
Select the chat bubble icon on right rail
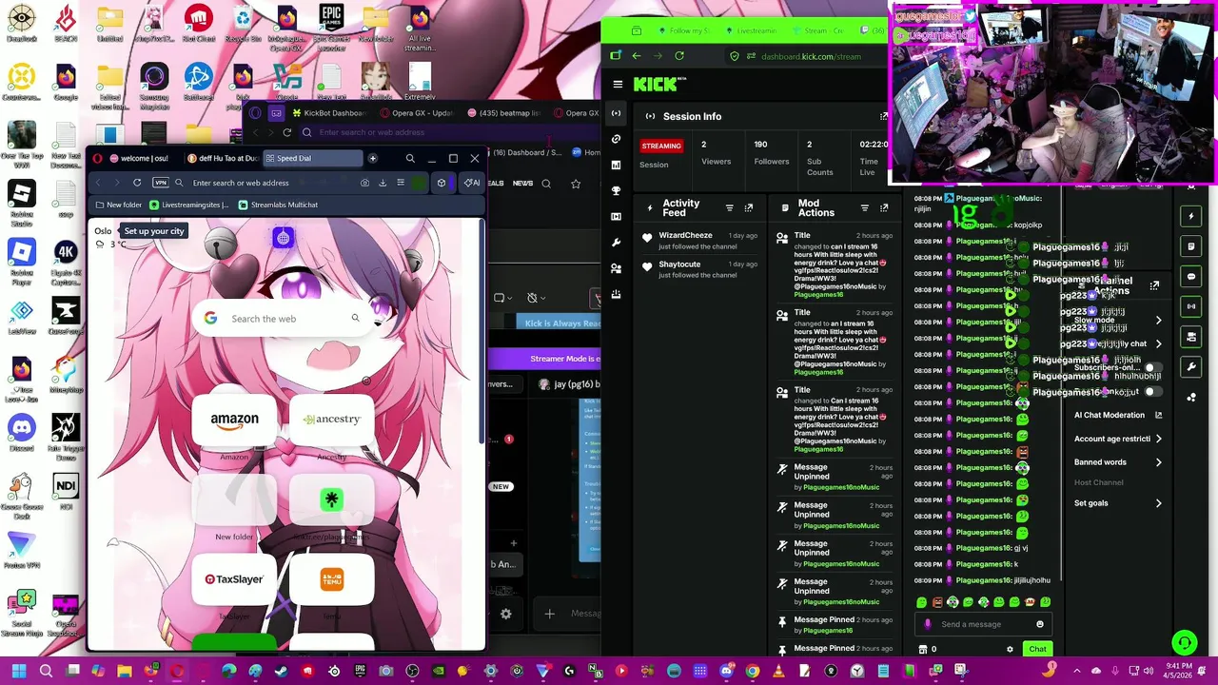[x=1190, y=277]
